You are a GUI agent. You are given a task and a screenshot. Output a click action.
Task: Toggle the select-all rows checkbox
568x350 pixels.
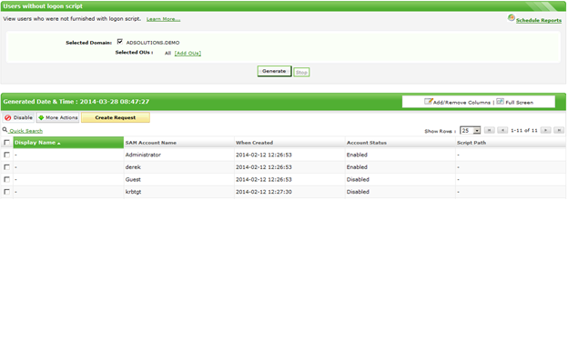6,143
